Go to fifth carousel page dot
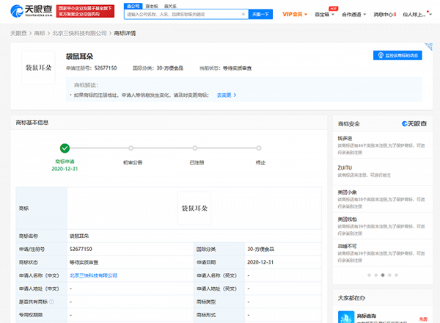Screen dimensions: 440x323 click(396, 275)
